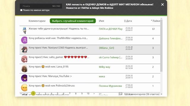Click the Имя column header

pyautogui.click(x=102, y=21)
